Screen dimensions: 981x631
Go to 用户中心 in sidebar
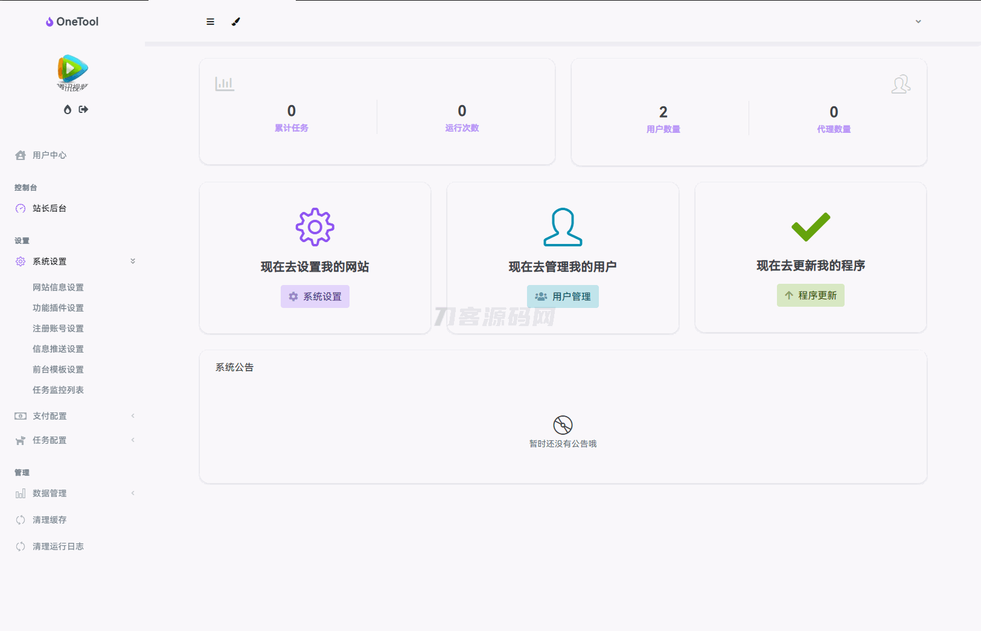(x=50, y=155)
